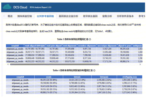This screenshot has height=98, width=146.
Task: Click secondary alignments column header
Action: (87, 46)
